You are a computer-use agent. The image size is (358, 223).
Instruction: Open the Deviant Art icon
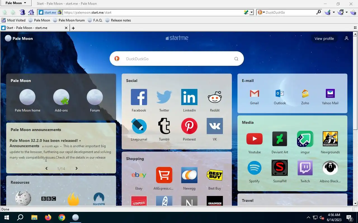tap(280, 139)
